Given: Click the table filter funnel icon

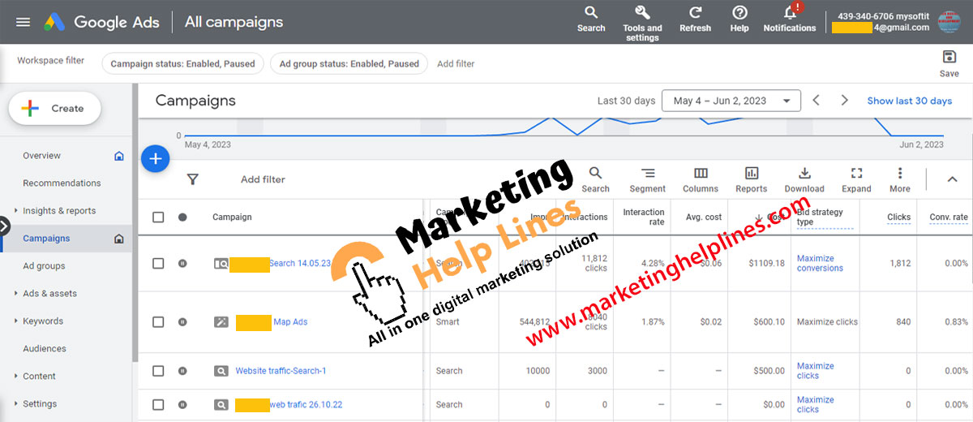Looking at the screenshot, I should click(x=192, y=179).
